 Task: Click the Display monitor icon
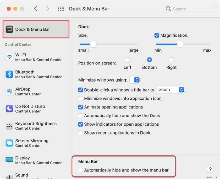(x=9, y=160)
